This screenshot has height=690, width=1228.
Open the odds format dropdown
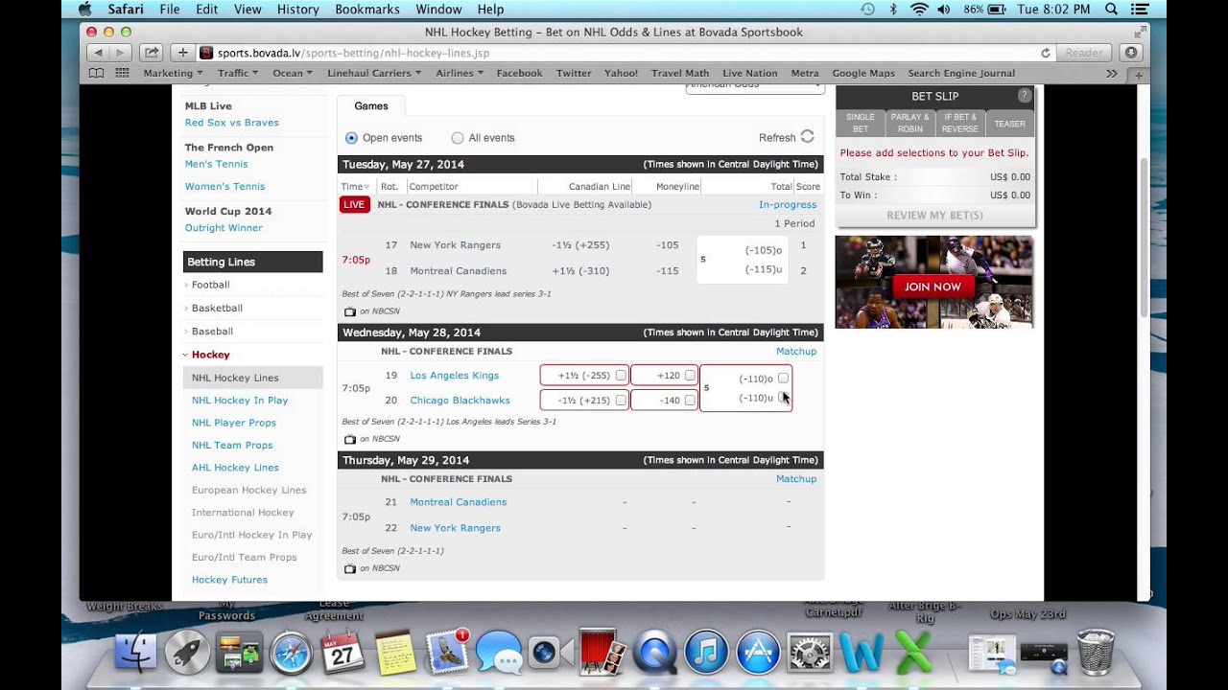coord(755,87)
